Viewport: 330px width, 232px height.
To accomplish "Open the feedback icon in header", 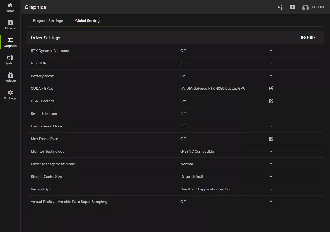I will coord(292,7).
